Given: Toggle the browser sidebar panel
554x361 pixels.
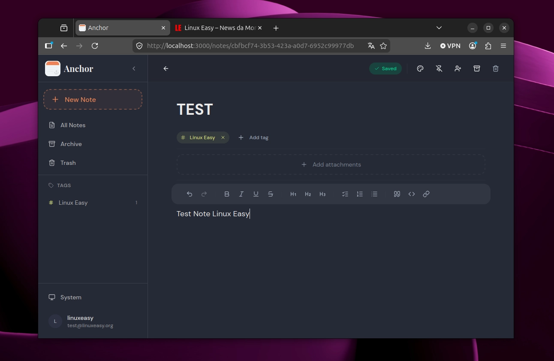Looking at the screenshot, I should coord(48,46).
